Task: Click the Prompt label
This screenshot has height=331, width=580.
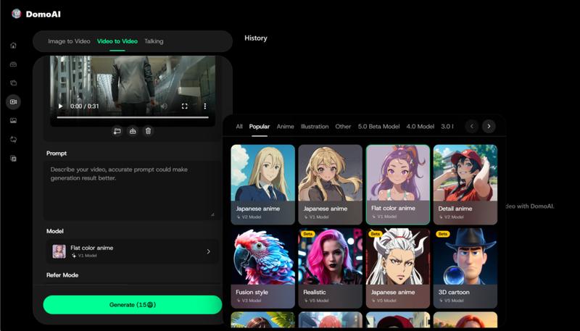Action: click(57, 154)
